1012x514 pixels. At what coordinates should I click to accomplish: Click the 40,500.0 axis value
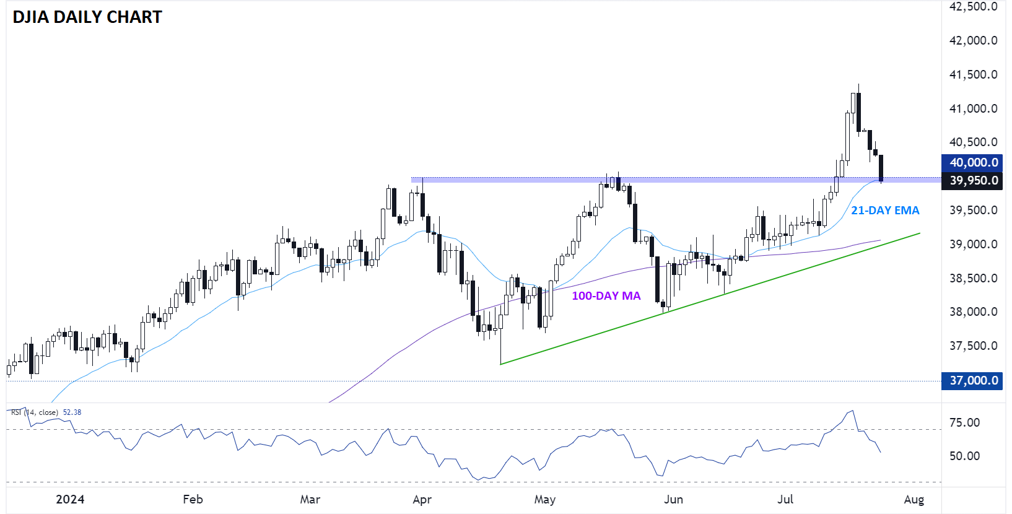click(x=973, y=142)
